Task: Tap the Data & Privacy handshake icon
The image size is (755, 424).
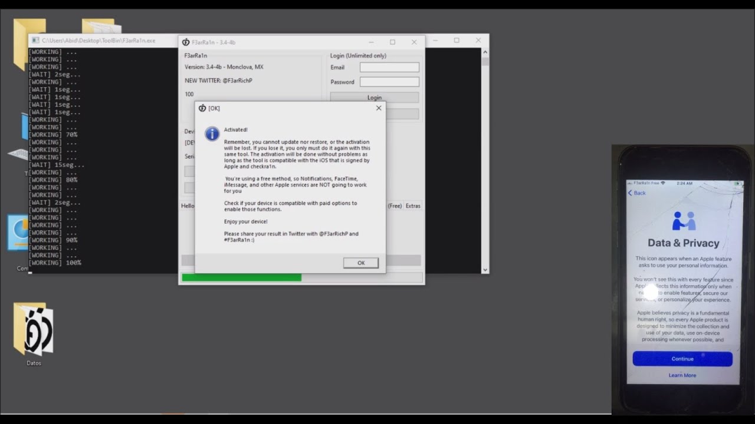Action: coord(684,221)
